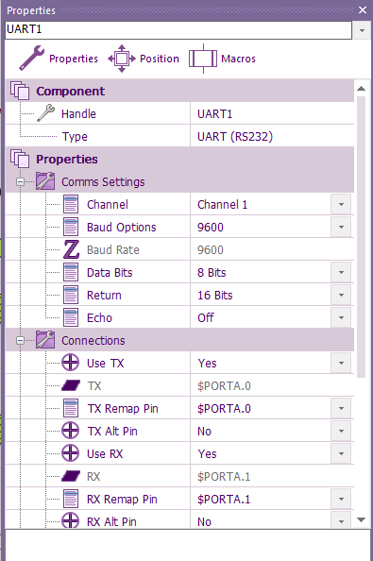Click the vertical scrollbar thumb
This screenshot has width=373, height=561.
[x=362, y=237]
